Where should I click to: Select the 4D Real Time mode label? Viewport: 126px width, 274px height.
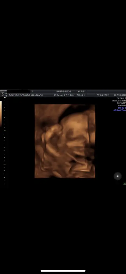coord(120,111)
